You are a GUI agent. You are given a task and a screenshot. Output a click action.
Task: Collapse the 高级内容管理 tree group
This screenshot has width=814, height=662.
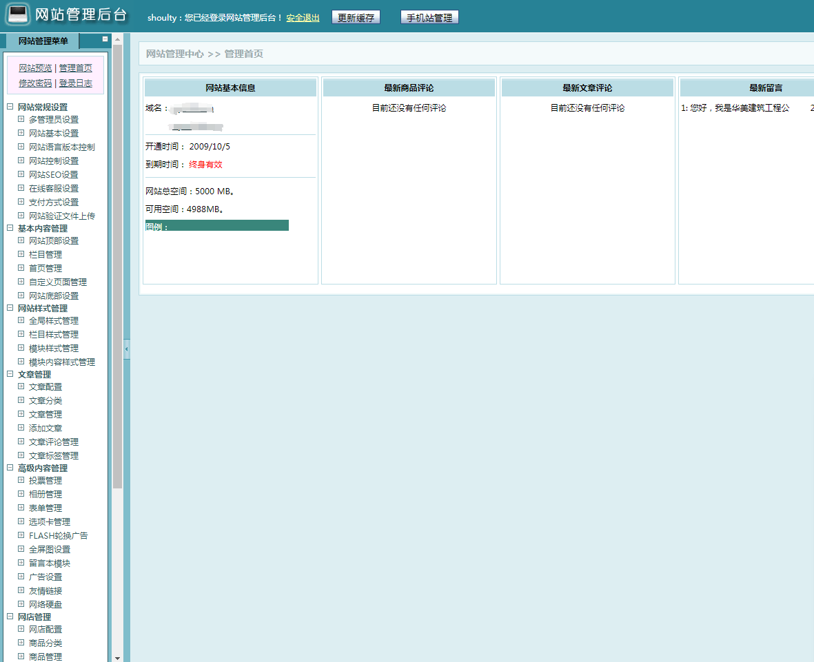10,468
